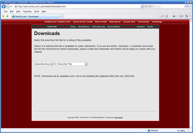This screenshot has width=193, height=133.
Task: Open Community Links page
Action: click(99, 27)
